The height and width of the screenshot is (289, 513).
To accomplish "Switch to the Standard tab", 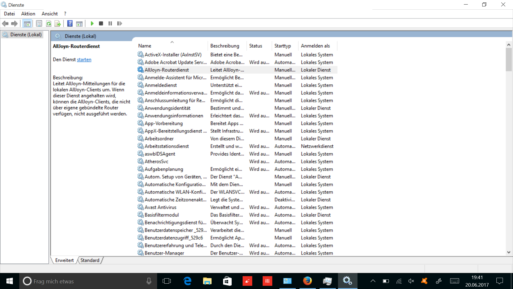I will (90, 260).
